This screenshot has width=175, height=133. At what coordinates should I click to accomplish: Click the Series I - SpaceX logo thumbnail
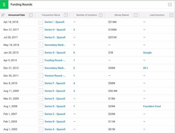coord(41,22)
